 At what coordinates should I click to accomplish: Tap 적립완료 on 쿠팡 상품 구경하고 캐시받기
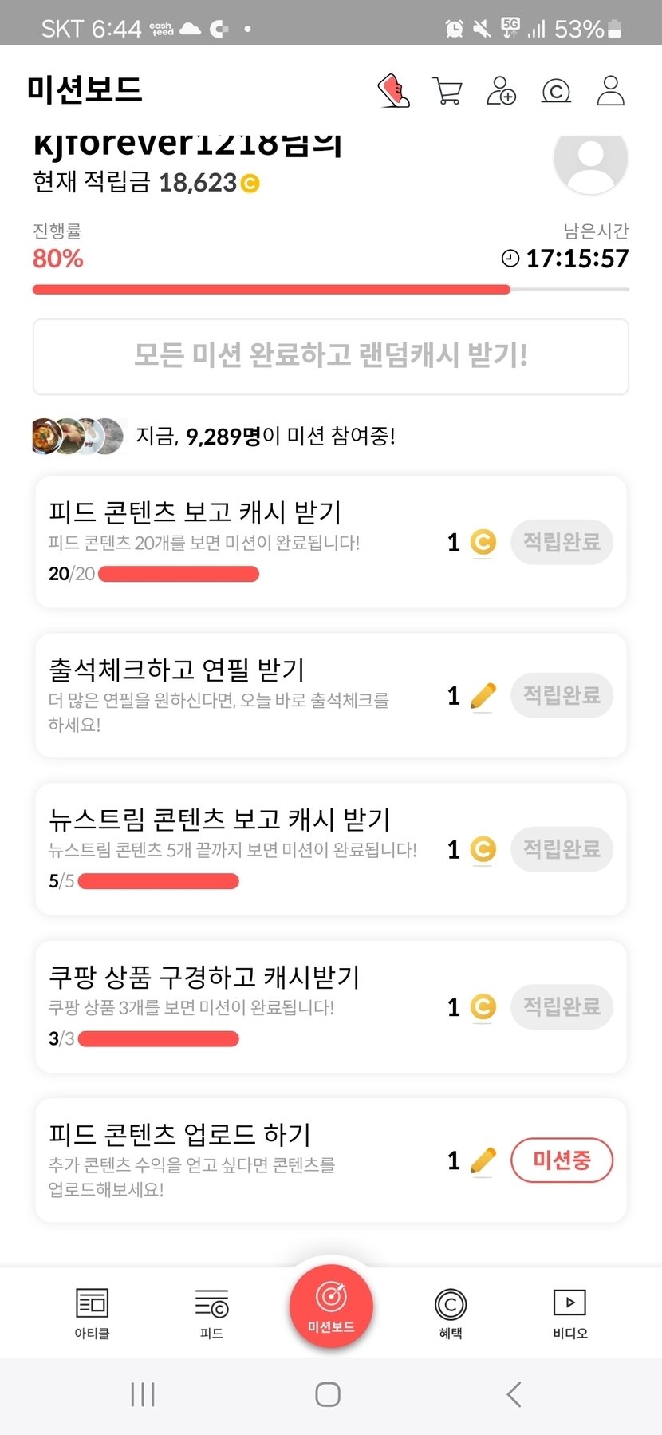point(562,1006)
